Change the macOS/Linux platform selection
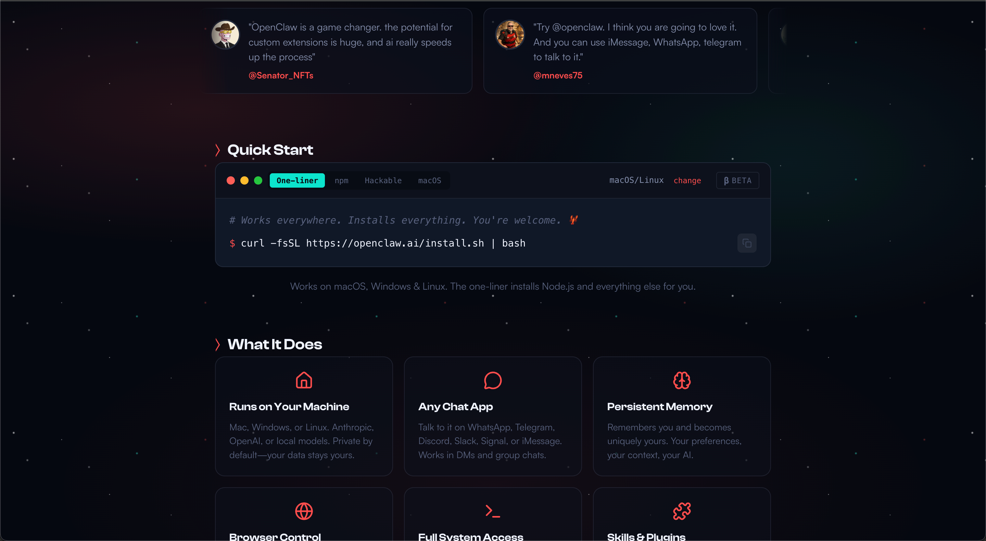This screenshot has height=541, width=986. point(687,180)
